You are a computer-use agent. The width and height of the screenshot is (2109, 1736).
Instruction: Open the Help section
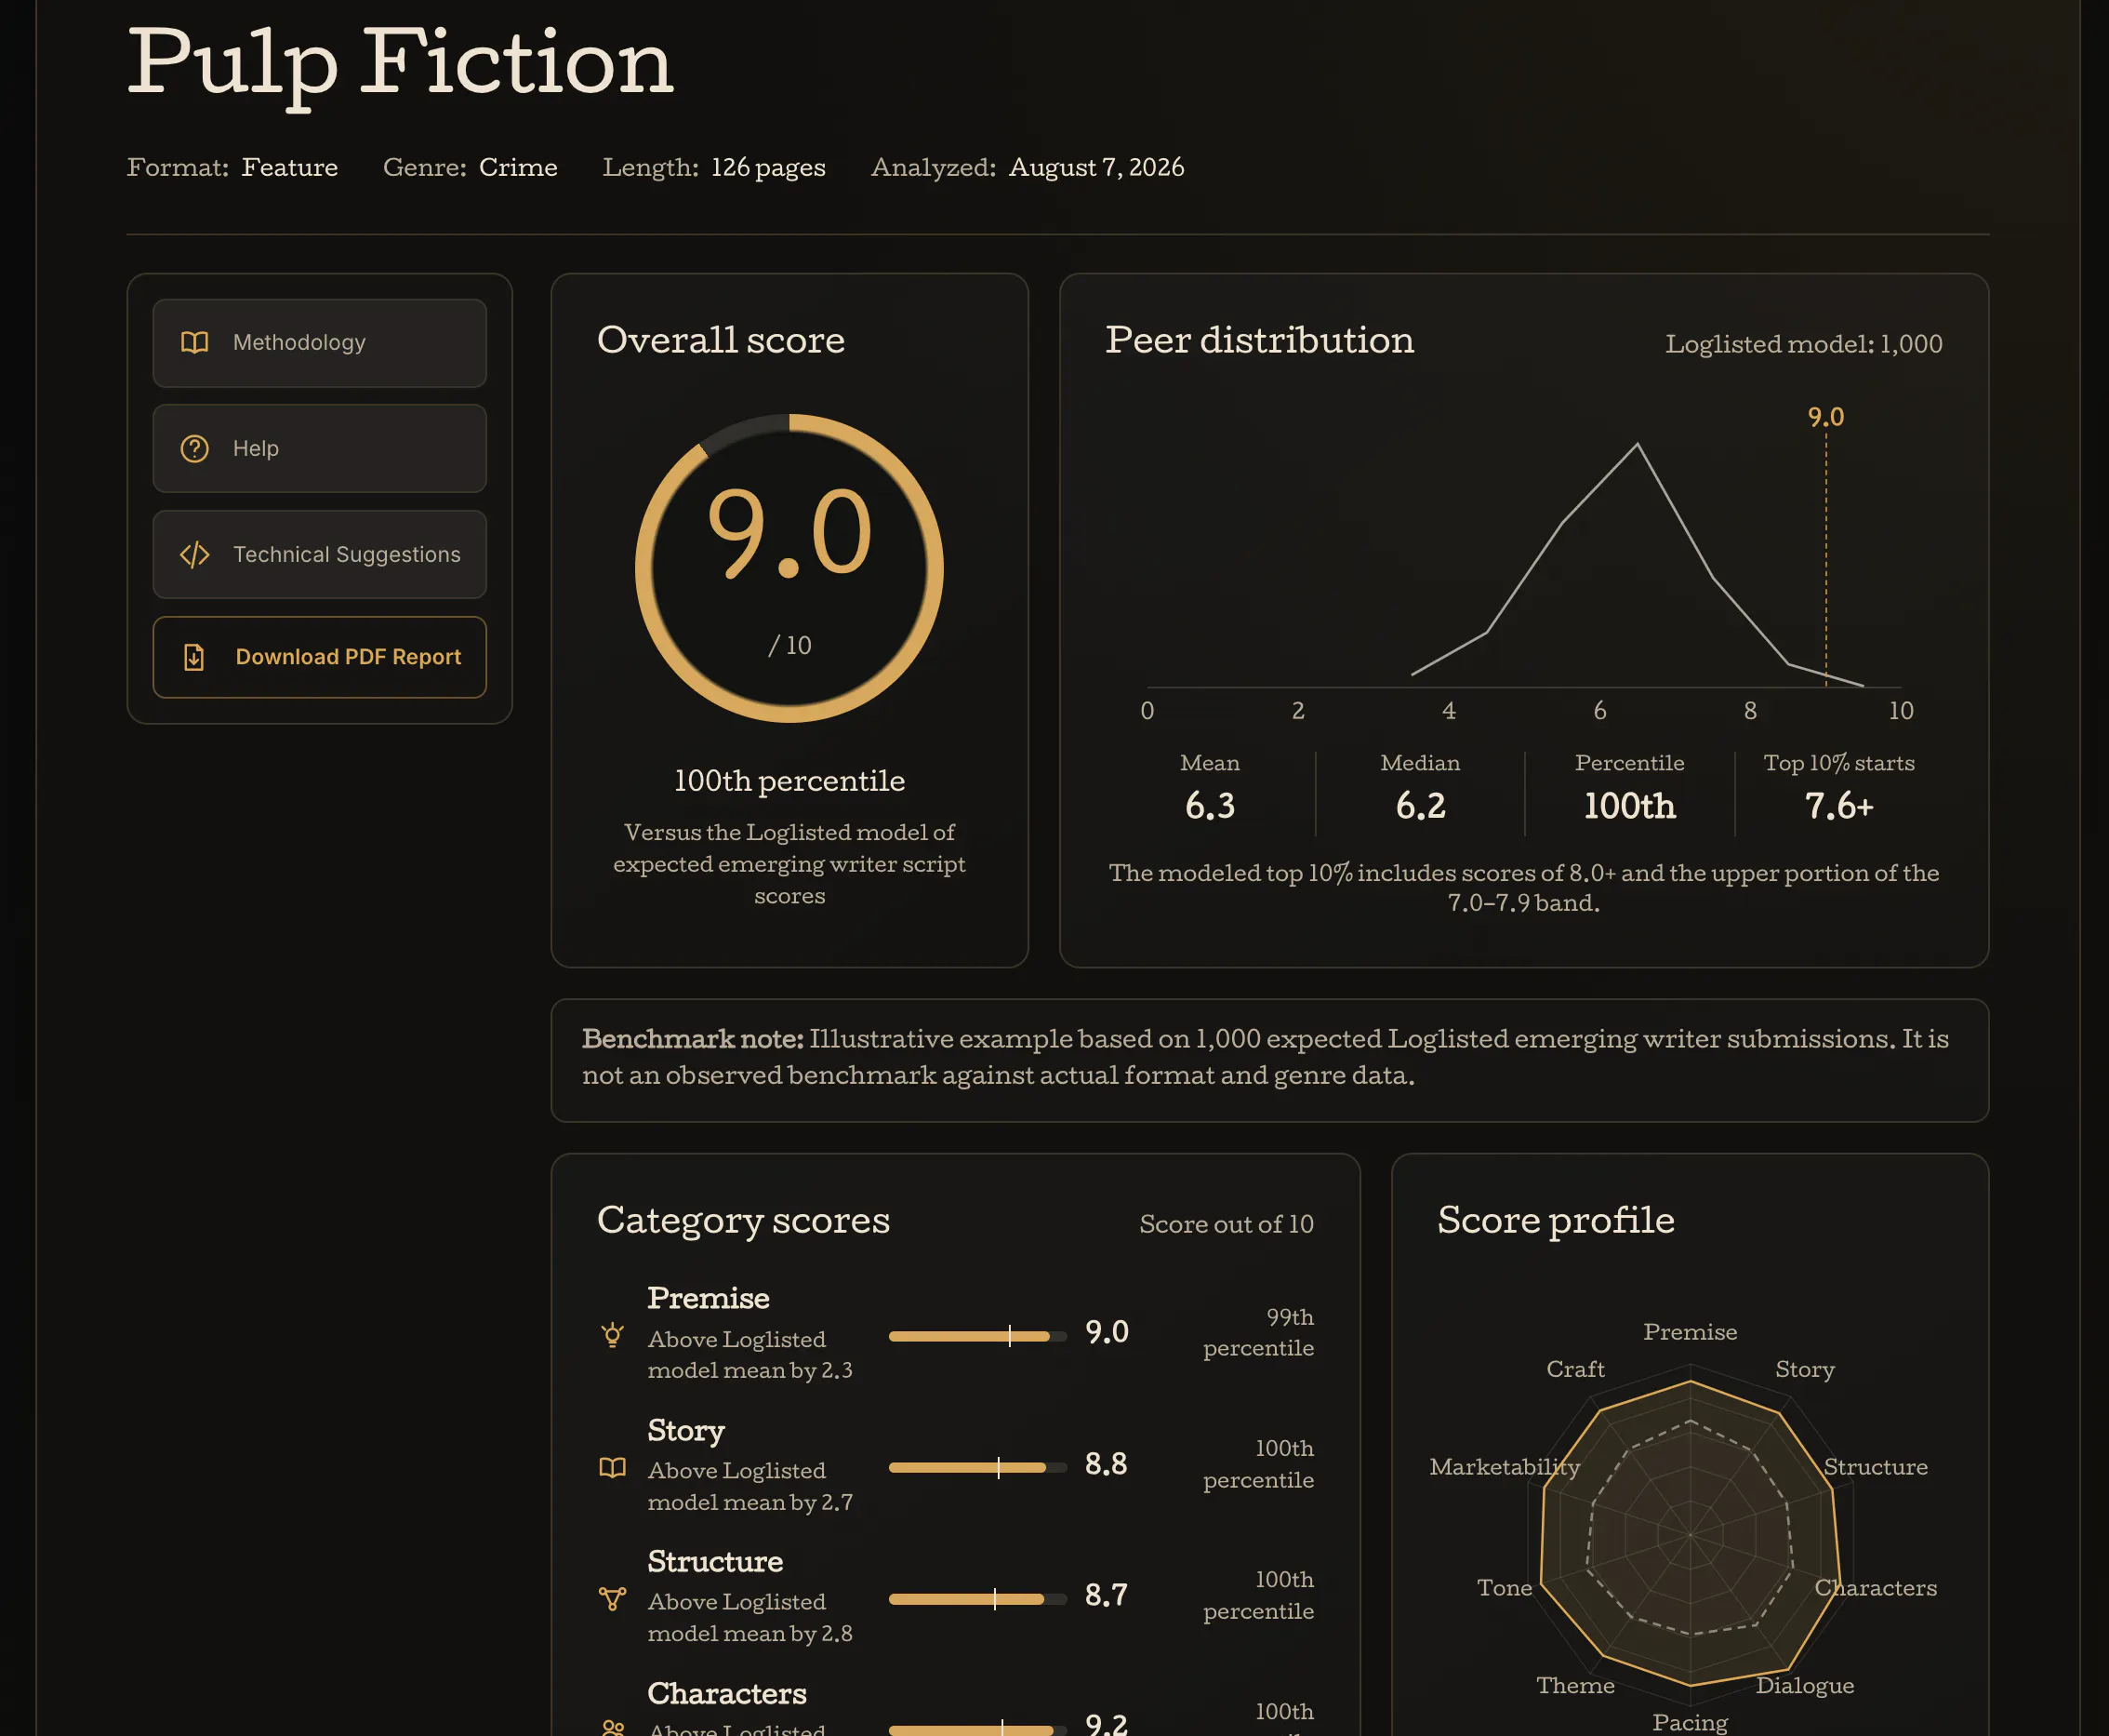click(319, 448)
